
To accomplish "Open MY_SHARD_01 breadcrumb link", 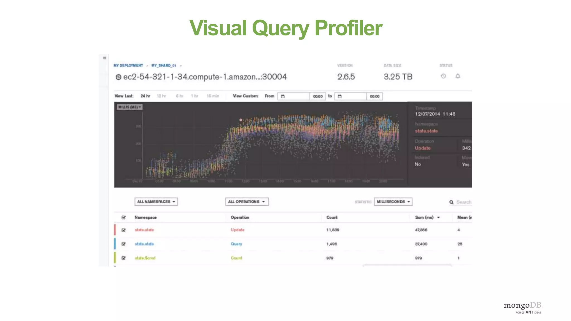I will pos(164,65).
